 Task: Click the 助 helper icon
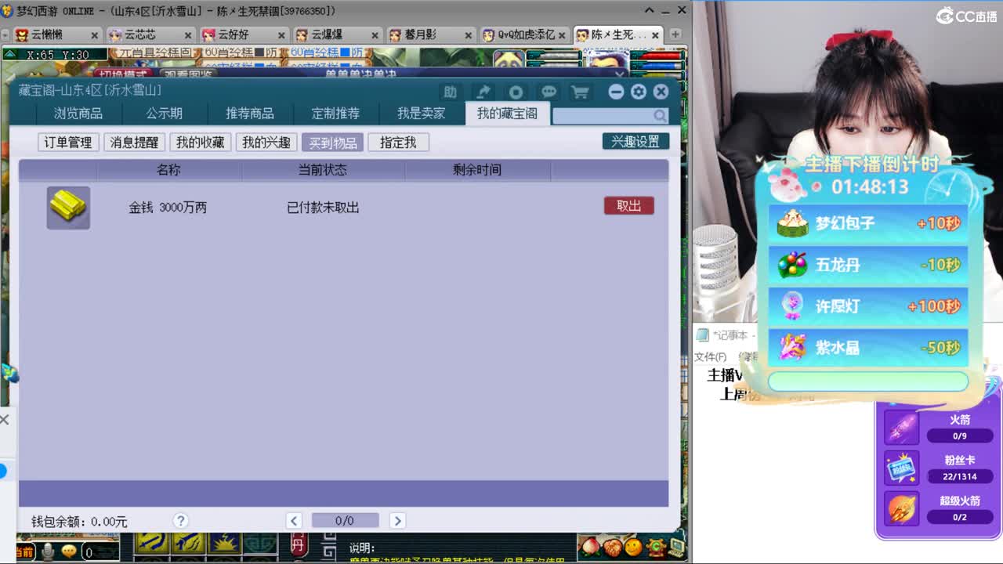450,92
